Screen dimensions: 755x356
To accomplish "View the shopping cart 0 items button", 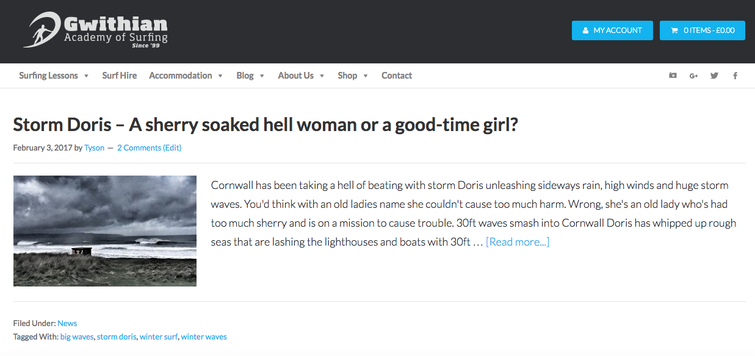I will click(702, 30).
